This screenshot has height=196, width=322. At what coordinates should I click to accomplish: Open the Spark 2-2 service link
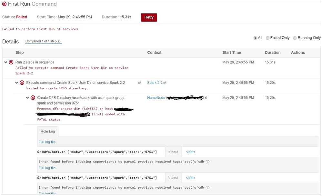pos(155,82)
